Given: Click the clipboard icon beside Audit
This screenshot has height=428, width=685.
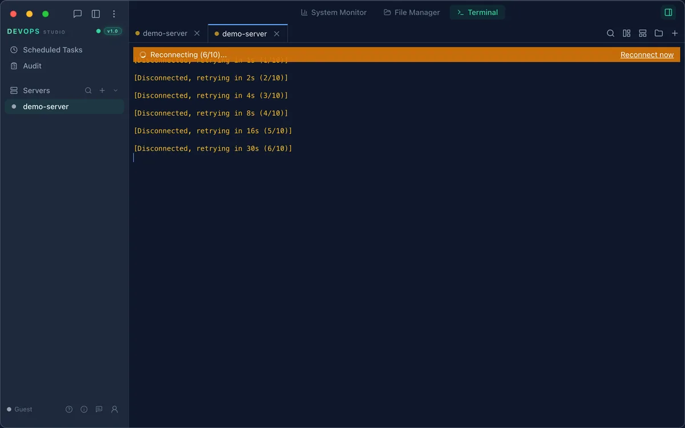Looking at the screenshot, I should (x=14, y=66).
